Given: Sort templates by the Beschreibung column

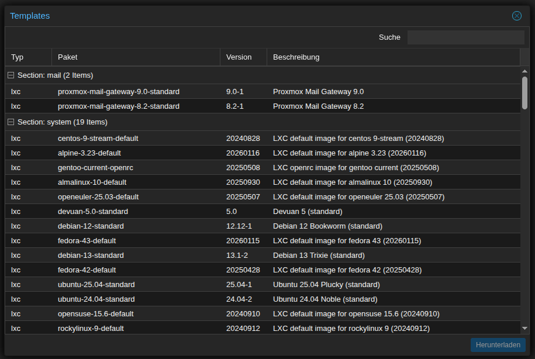Looking at the screenshot, I should point(296,57).
